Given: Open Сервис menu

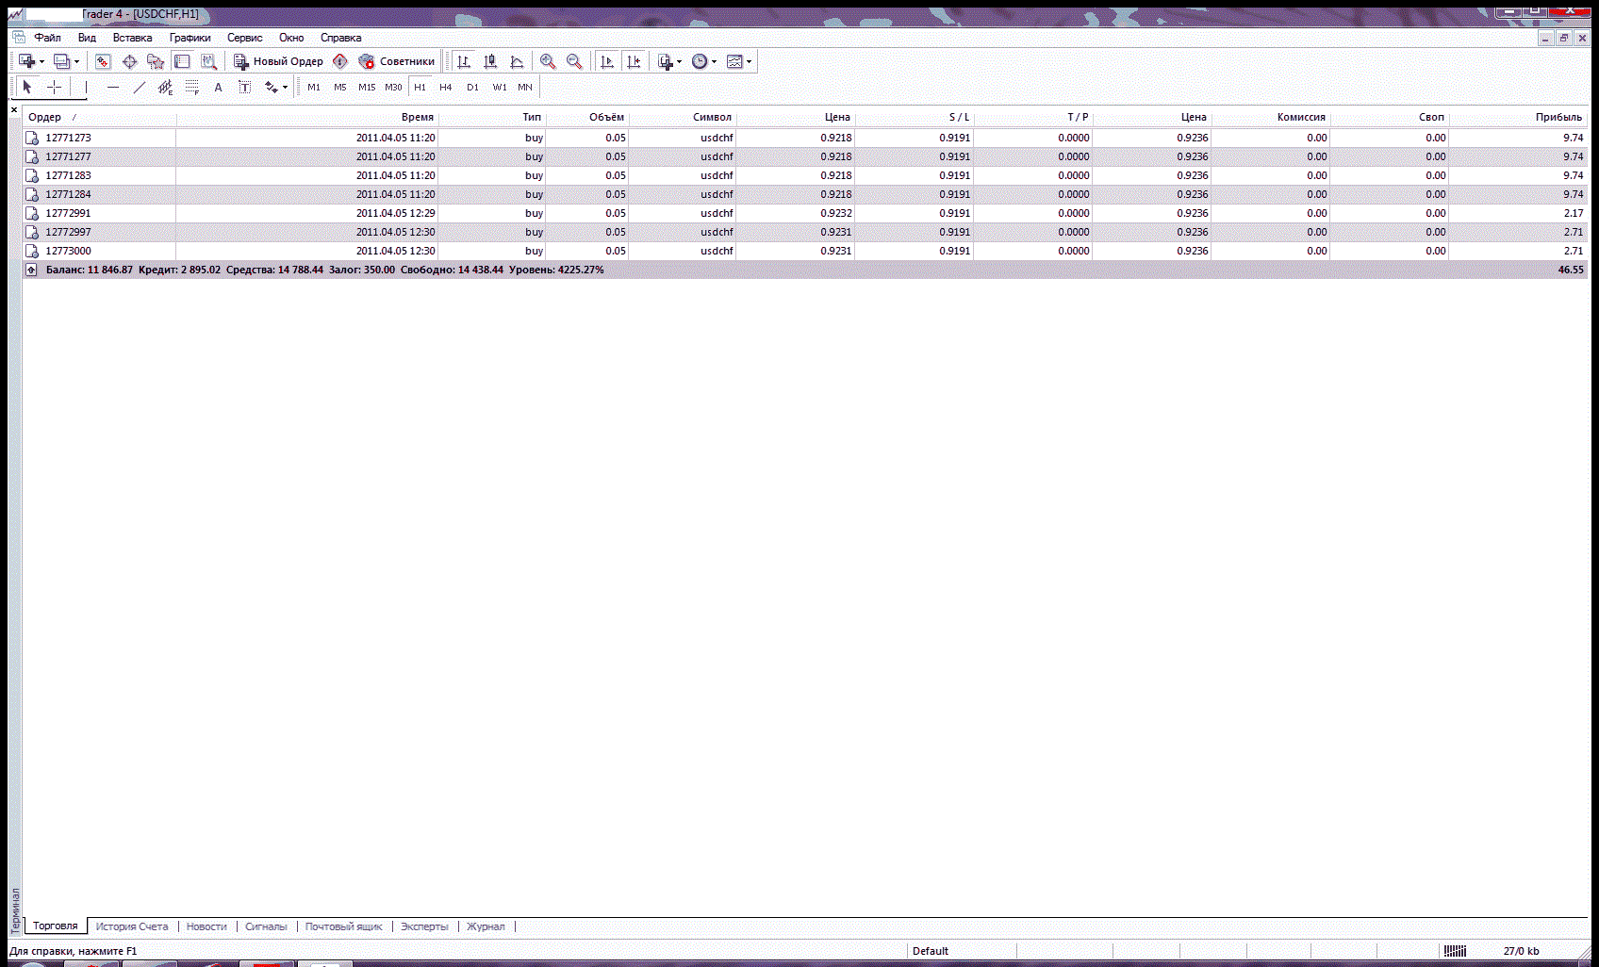Looking at the screenshot, I should click(x=245, y=38).
